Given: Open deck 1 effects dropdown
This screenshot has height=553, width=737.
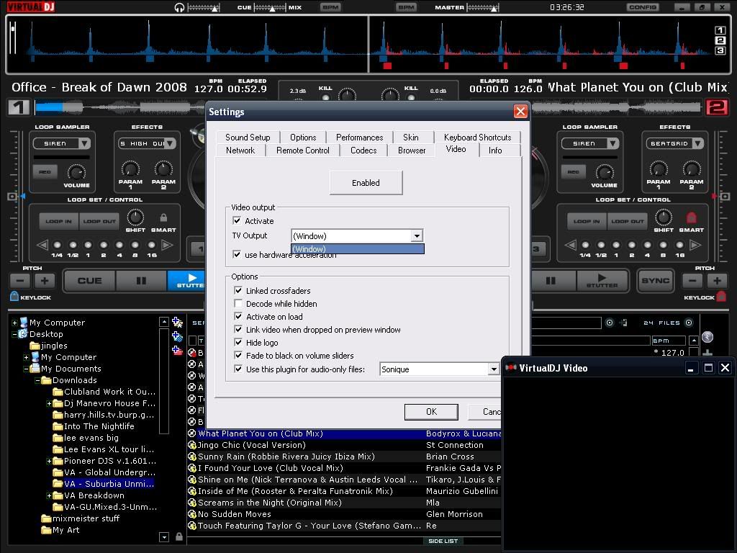Looking at the screenshot, I should click(x=170, y=143).
